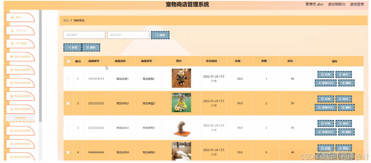Click the 宠物商店管理系统 title
Screen dimensions: 371x163
point(187,4)
